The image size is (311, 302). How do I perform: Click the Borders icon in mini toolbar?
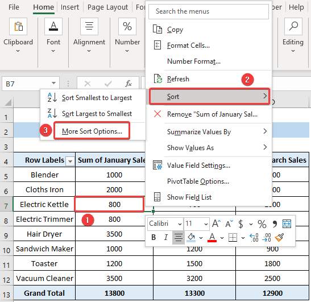pos(233,237)
